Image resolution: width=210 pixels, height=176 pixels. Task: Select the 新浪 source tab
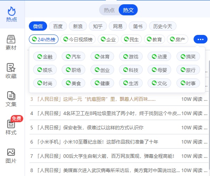click(x=78, y=26)
